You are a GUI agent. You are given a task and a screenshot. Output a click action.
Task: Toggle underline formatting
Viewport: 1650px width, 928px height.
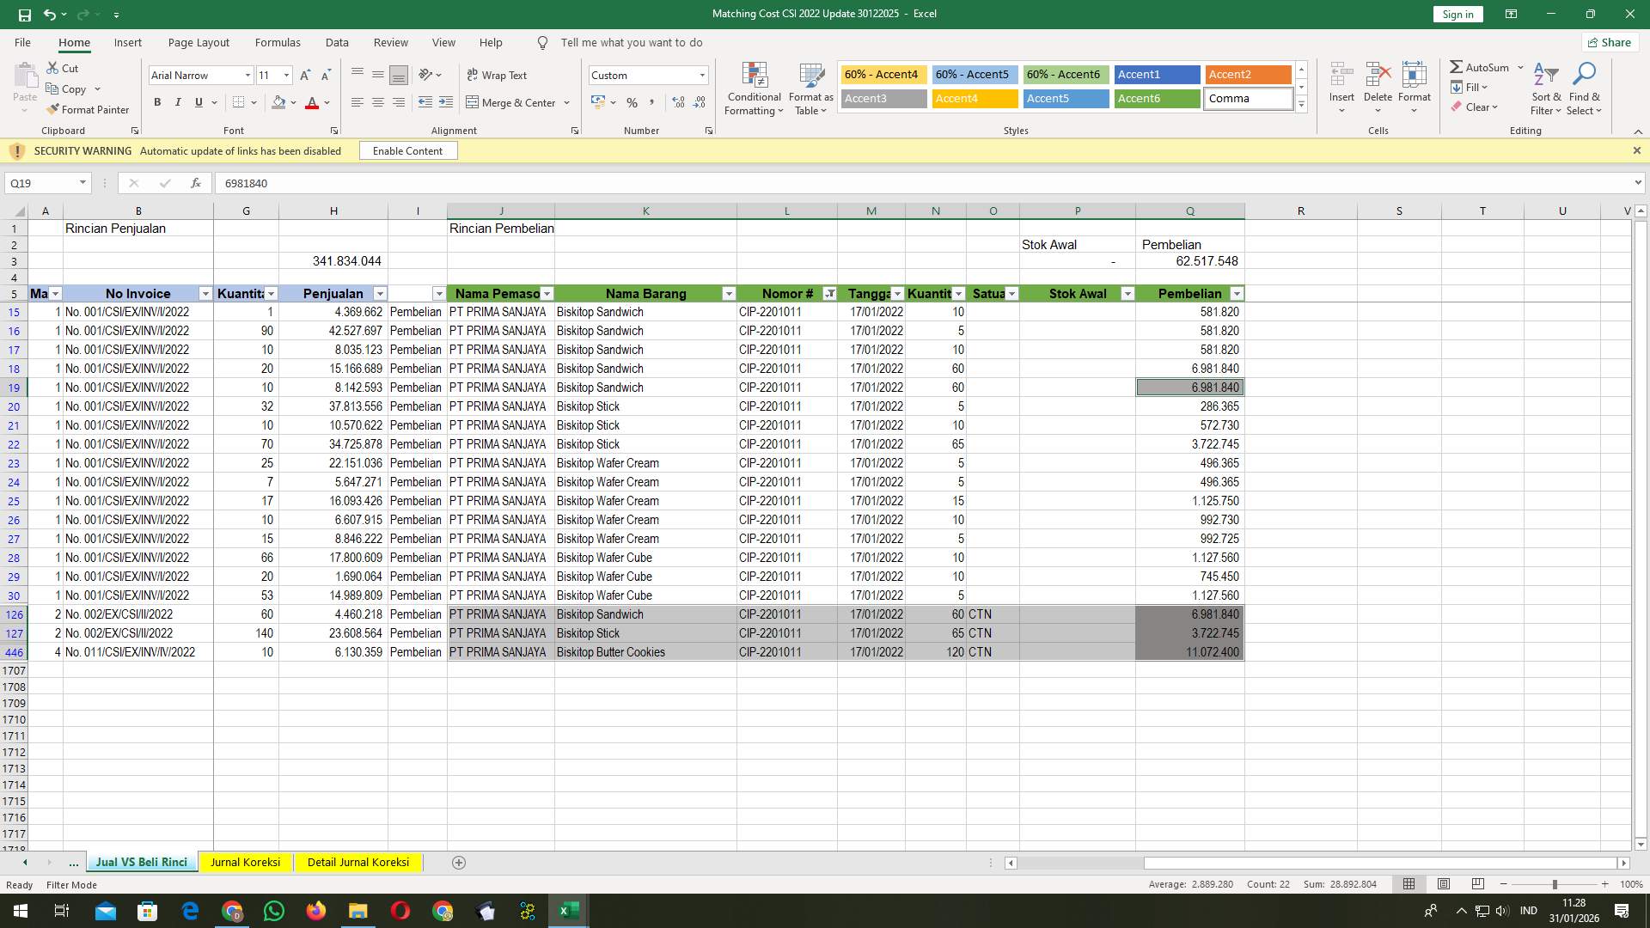[x=198, y=102]
